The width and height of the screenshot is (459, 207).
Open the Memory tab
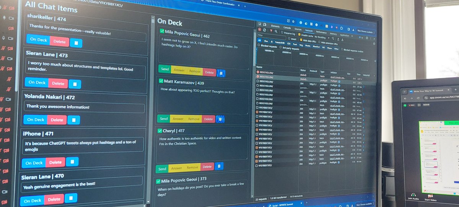(x=333, y=34)
